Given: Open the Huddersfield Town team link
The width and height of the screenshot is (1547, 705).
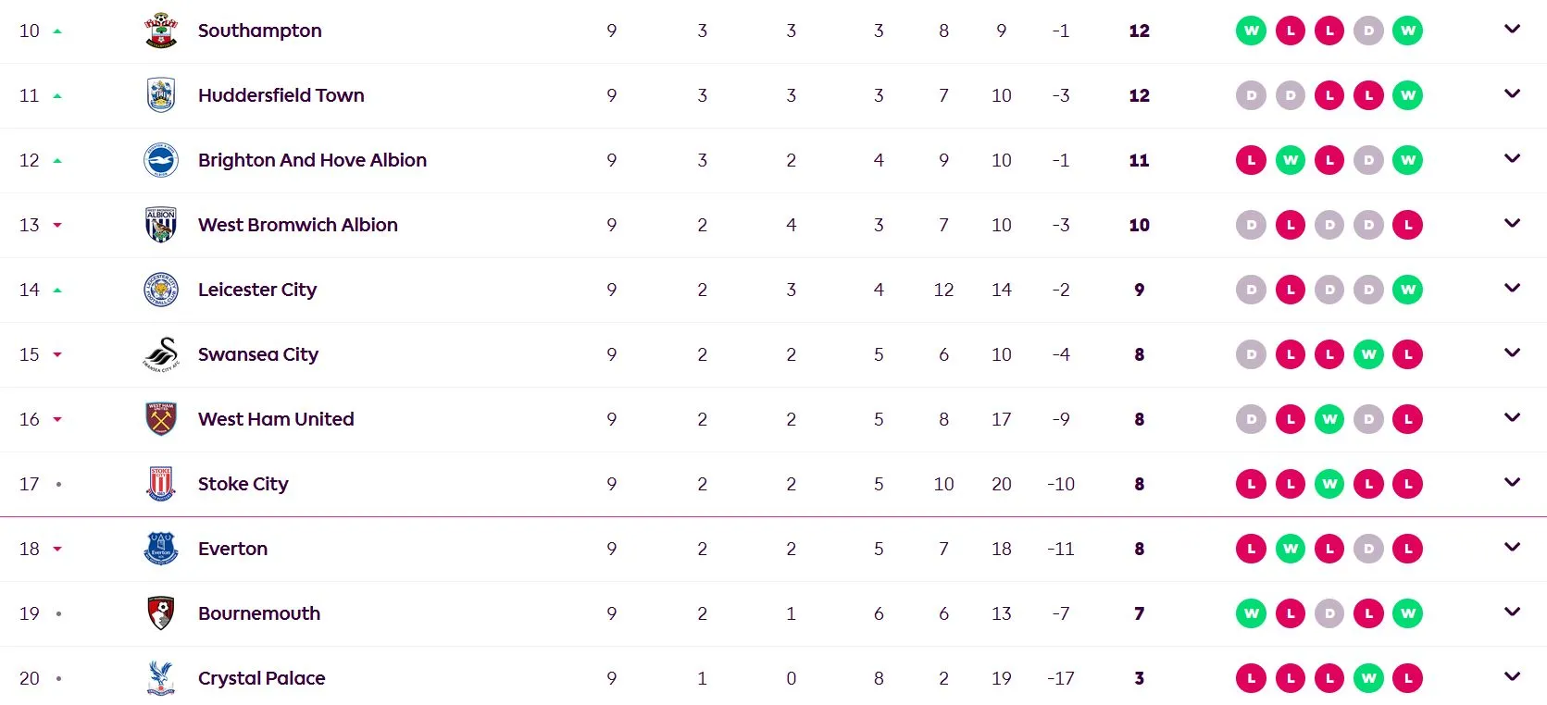Looking at the screenshot, I should tap(281, 95).
